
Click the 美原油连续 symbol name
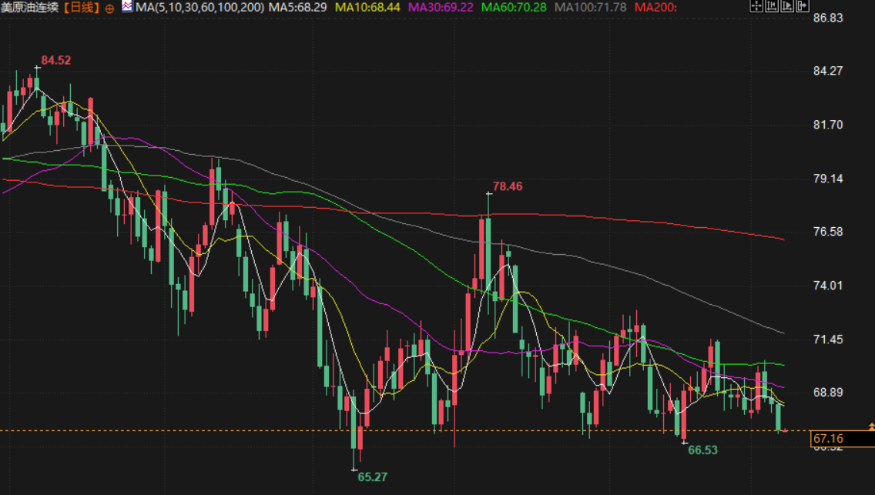(30, 8)
